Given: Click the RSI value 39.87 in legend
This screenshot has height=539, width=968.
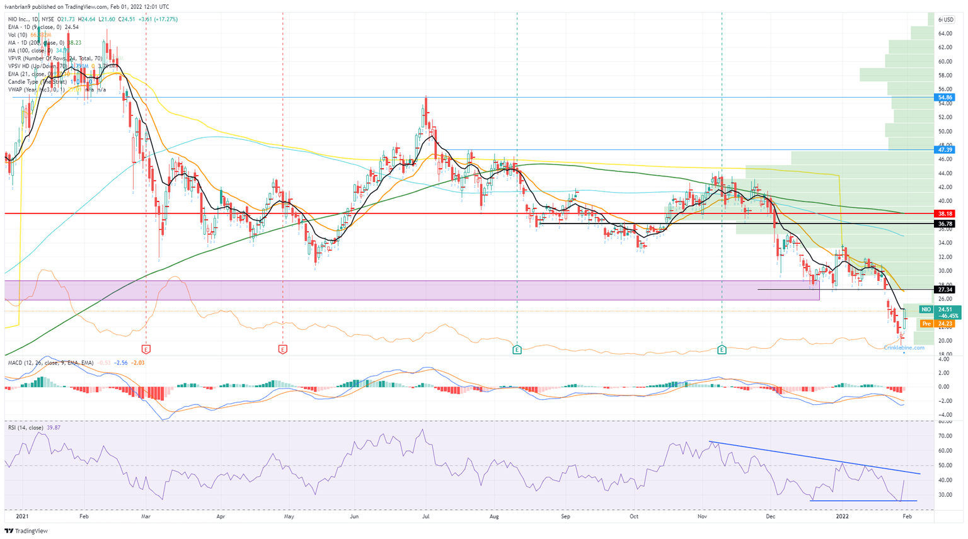Looking at the screenshot, I should tap(54, 428).
